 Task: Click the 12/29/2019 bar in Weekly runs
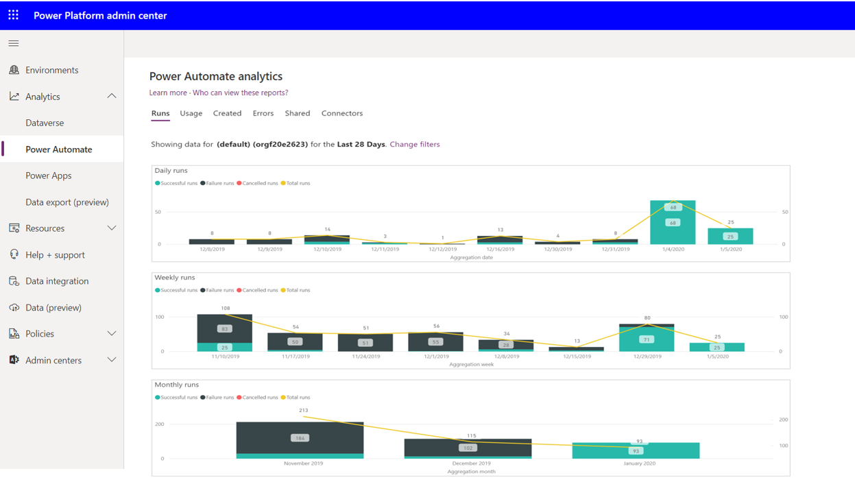coord(647,338)
